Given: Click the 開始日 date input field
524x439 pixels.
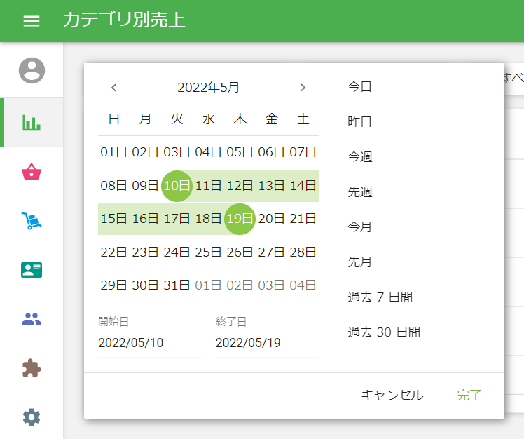Looking at the screenshot, I should (x=149, y=343).
